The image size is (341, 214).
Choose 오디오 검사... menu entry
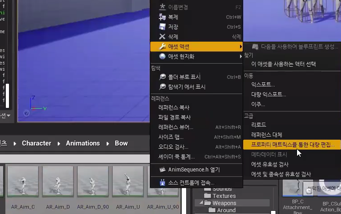pyautogui.click(x=197, y=147)
